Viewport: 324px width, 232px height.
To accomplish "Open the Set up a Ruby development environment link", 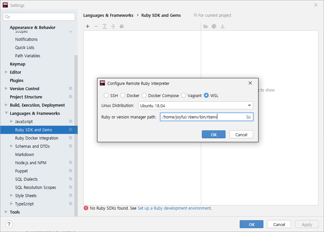I will click(x=174, y=208).
